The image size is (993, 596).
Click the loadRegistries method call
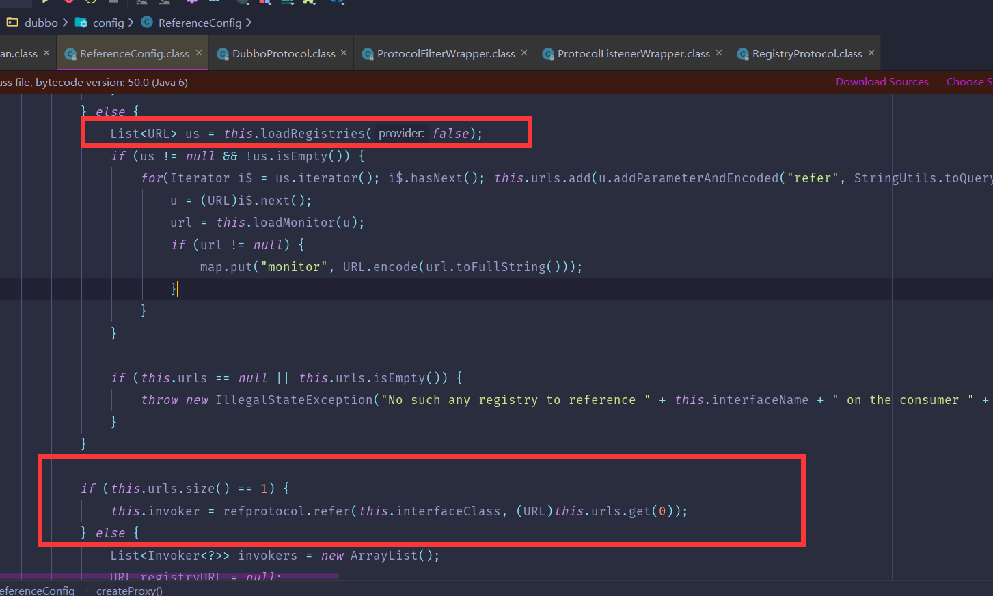[x=313, y=133]
